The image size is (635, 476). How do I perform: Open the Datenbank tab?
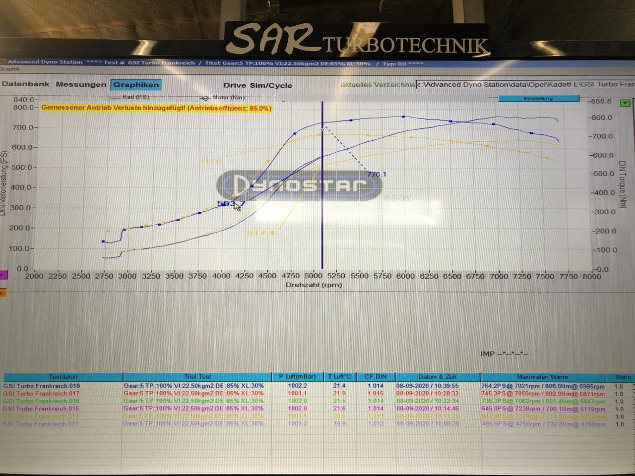(26, 84)
